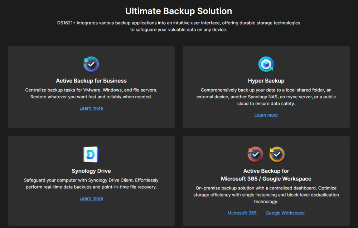Click the Hyper Backup title
Viewport: 358px width, 228px height.
point(266,81)
